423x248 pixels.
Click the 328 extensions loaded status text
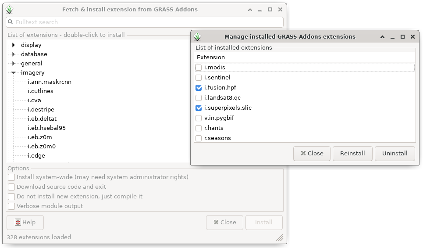point(39,237)
